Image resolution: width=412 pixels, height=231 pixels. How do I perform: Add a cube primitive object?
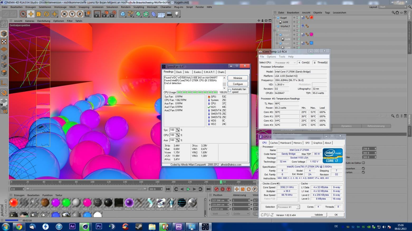coord(123,14)
